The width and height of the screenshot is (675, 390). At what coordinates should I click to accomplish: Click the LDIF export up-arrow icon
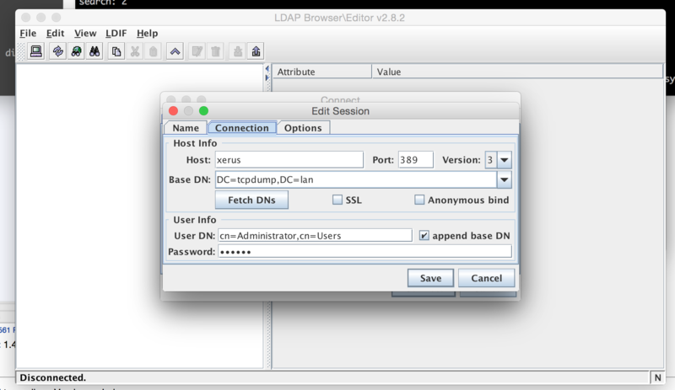tap(256, 51)
